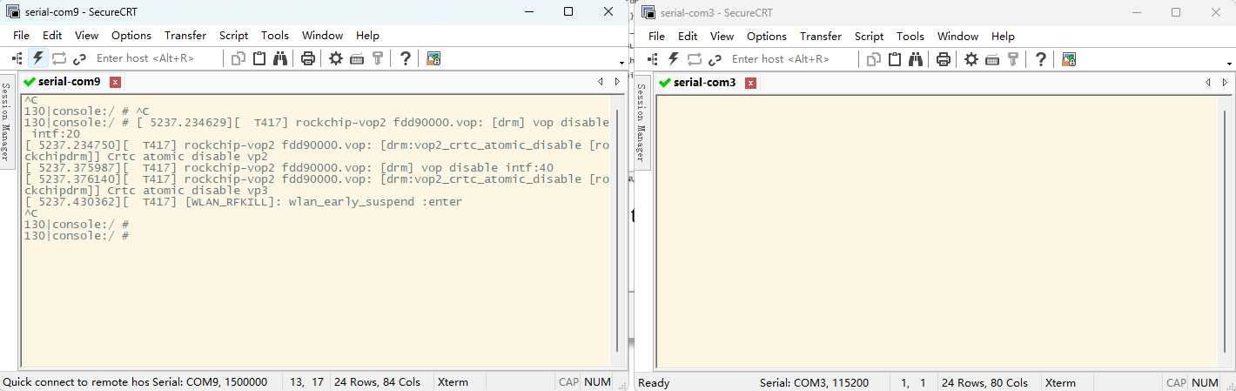Click Quick Connect lightning icon in com9 window
1236x391 pixels.
[x=37, y=58]
